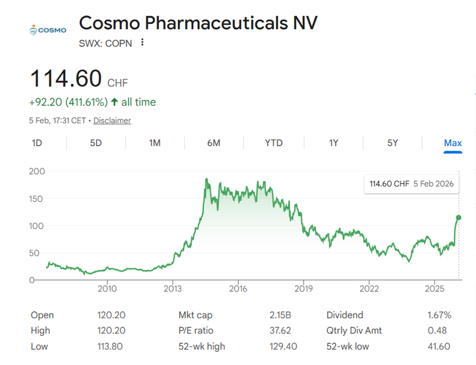The height and width of the screenshot is (365, 476).
Task: Select the 6M time range
Action: tap(214, 143)
